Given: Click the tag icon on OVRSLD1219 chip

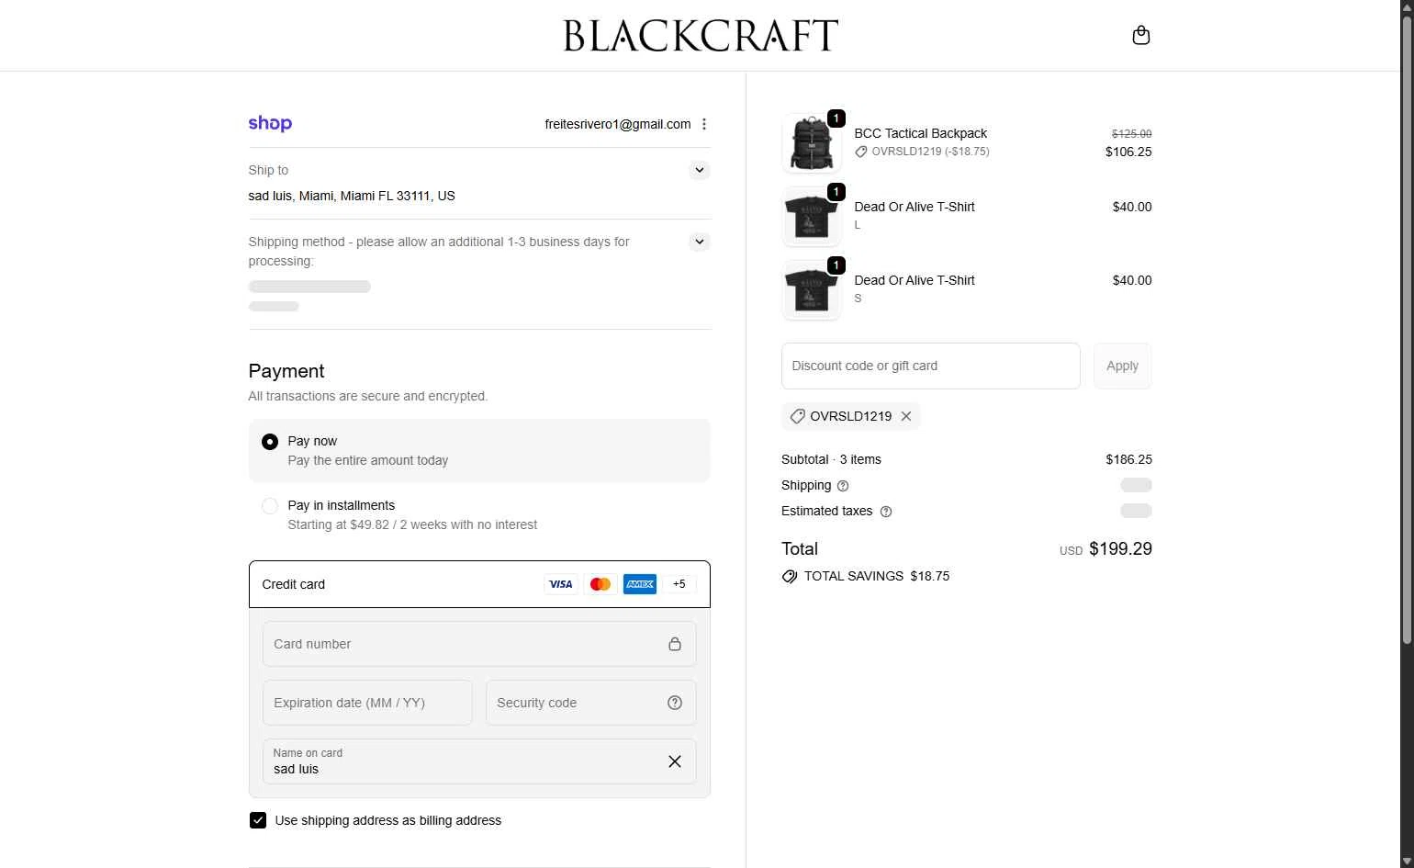Looking at the screenshot, I should click(798, 416).
